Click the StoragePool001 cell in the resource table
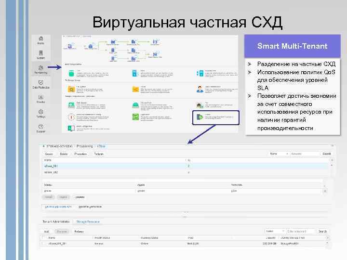 click(x=290, y=244)
